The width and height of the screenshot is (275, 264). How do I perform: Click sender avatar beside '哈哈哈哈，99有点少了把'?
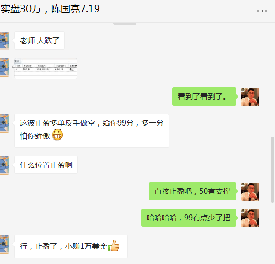coord(250,218)
